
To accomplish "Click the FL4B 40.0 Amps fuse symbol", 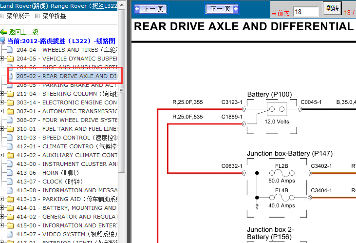I will 281,198.
